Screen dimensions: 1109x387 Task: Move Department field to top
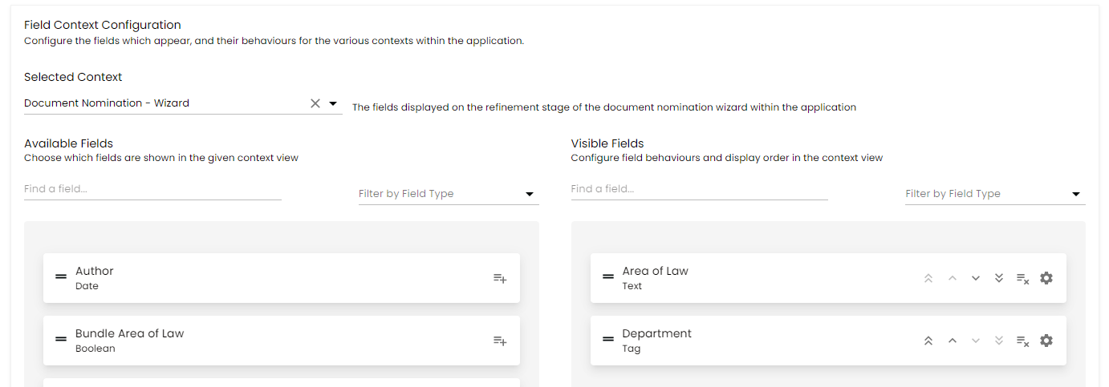[x=928, y=341]
